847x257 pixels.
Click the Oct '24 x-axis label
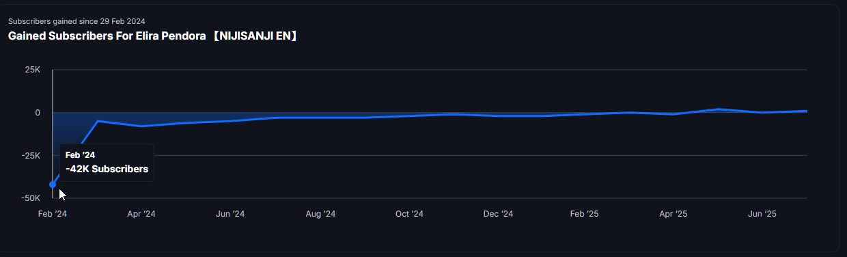(409, 214)
